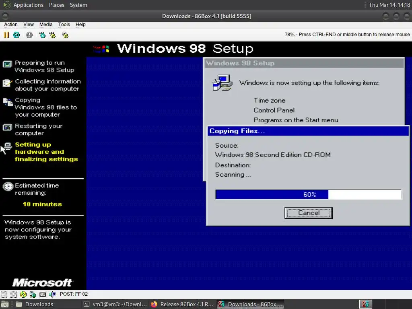Viewport: 412px width, 309px height.
Task: Click the clock icon beside Estimated time
Action: click(x=8, y=186)
